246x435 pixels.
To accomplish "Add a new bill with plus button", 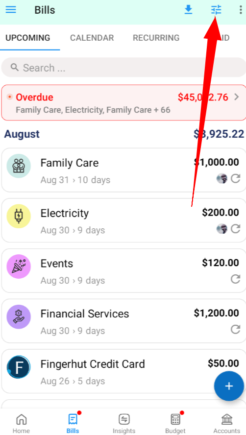I will coord(229,386).
